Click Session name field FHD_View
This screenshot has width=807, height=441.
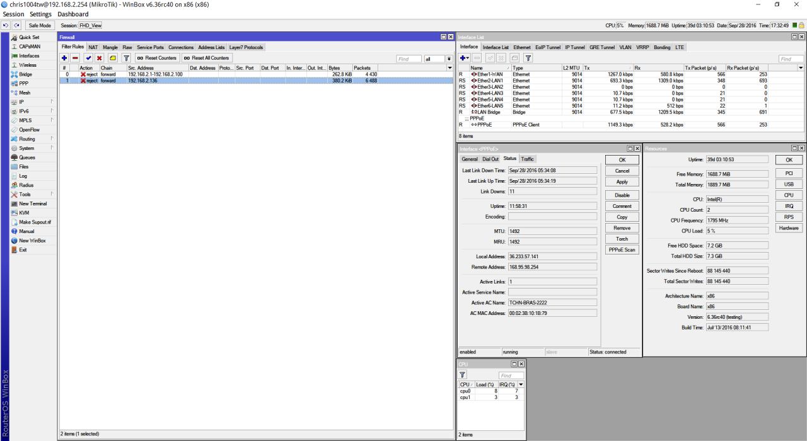point(90,25)
